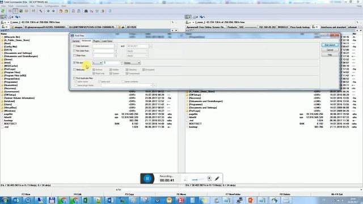Pause the screen recording
This screenshot has height=204, width=363.
pyautogui.click(x=147, y=178)
